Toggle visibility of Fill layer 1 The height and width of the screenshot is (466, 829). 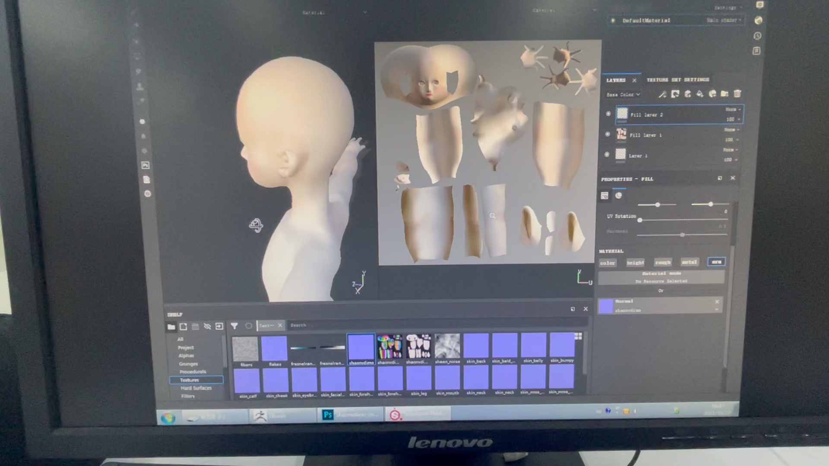(x=608, y=134)
